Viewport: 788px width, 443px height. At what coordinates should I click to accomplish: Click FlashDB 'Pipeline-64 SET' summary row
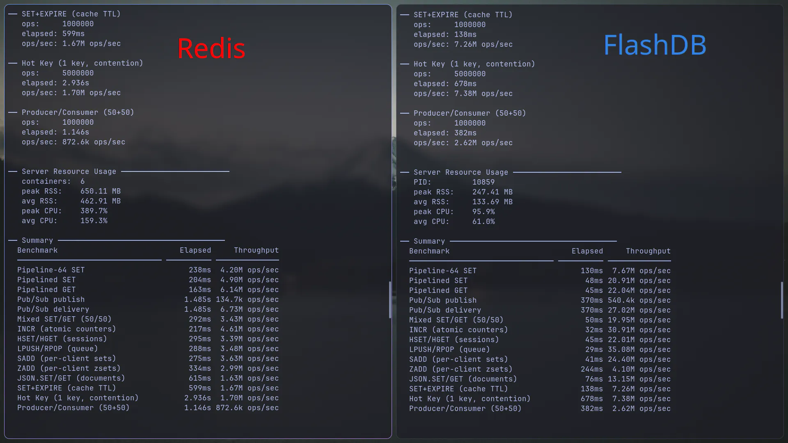point(540,271)
